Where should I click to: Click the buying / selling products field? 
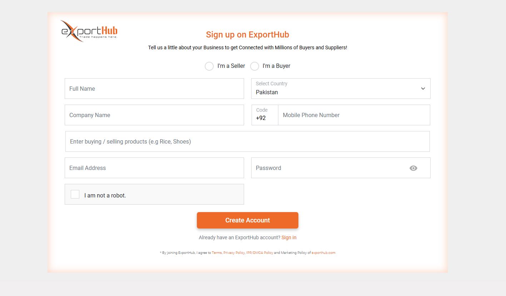[247, 141]
